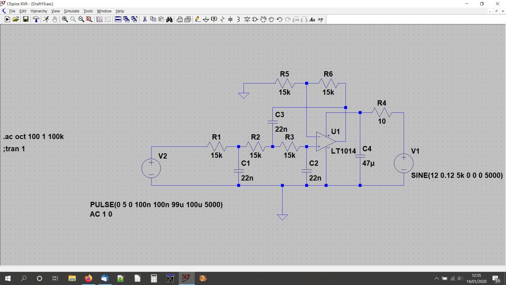This screenshot has height=285, width=506.
Task: Click the 'AC 1 0' text
Action: (x=101, y=214)
